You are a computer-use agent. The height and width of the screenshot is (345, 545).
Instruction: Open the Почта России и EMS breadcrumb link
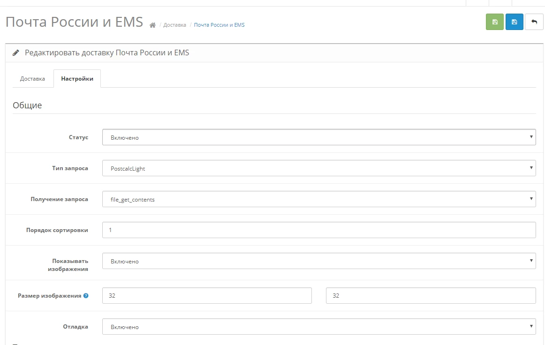click(219, 25)
